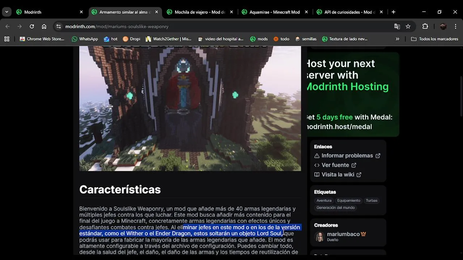Select the Equipamiento tag

(349, 200)
